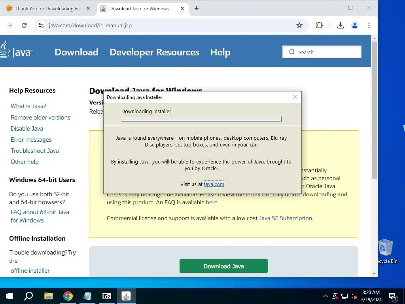The height and width of the screenshot is (304, 405).
Task: Show hidden system tray icons
Action: (326, 296)
